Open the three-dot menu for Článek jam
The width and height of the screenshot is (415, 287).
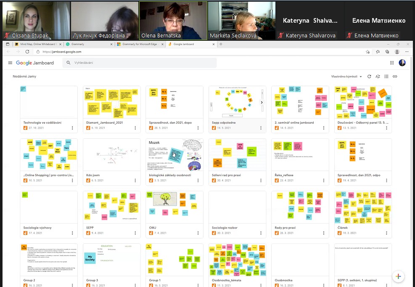click(387, 233)
